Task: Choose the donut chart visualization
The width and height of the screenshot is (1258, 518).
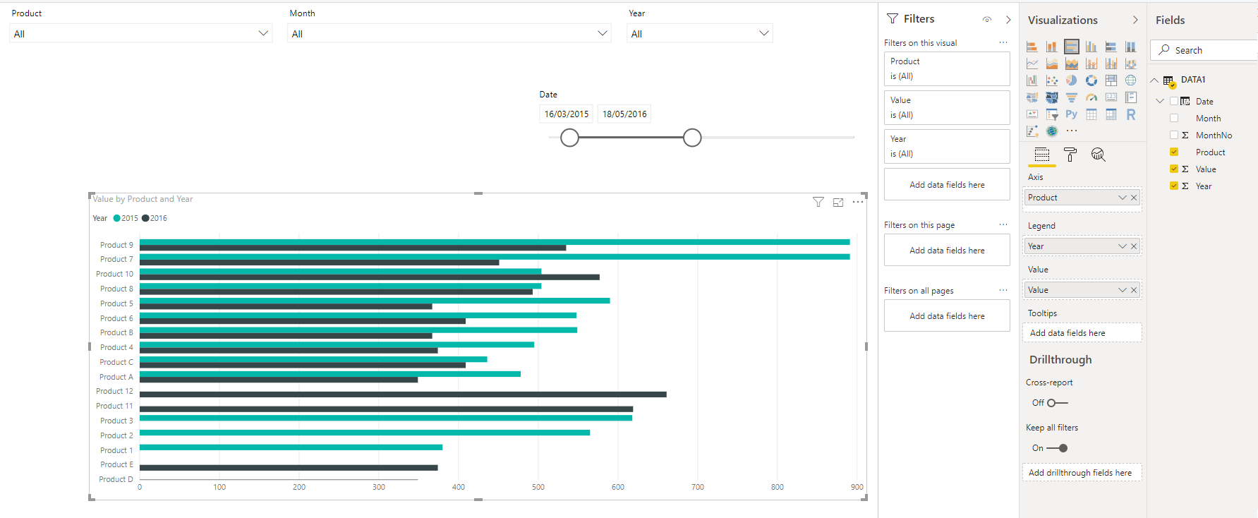Action: tap(1091, 80)
